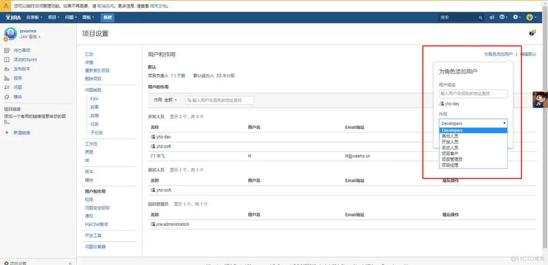Open the 权限 settings link
548x265 pixels.
click(89, 200)
